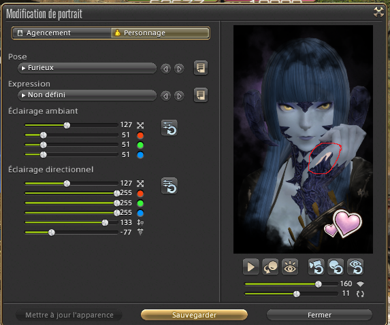This screenshot has height=325, width=390.
Task: Click zoom icon beside 160
Action: pyautogui.click(x=360, y=284)
